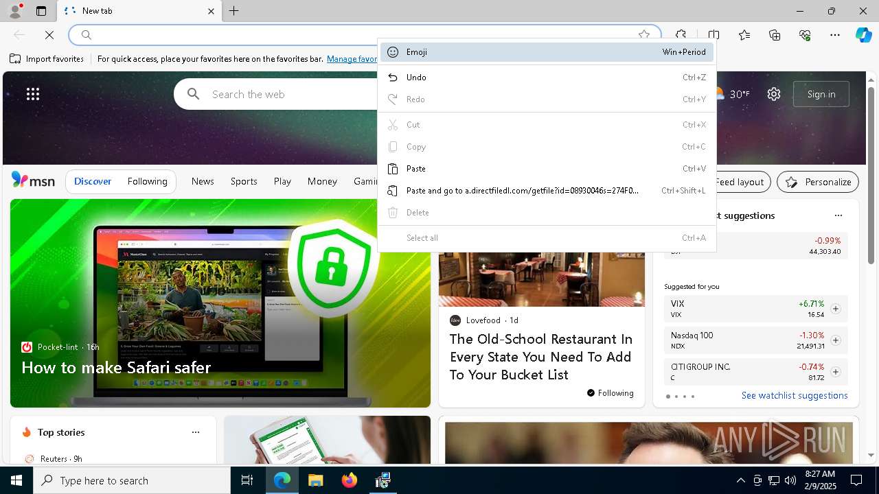Click the page vertical scrollbar
Viewport: 879px width, 494px height.
click(x=871, y=175)
